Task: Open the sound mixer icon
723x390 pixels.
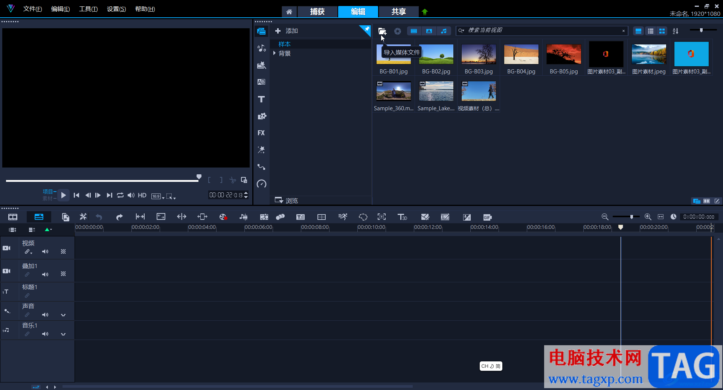Action: pyautogui.click(x=244, y=217)
